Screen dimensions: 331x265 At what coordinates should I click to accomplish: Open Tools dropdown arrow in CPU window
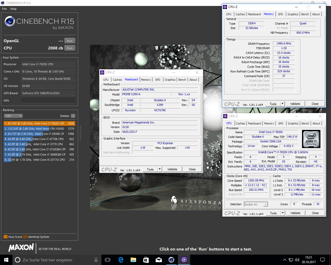(x=283, y=213)
